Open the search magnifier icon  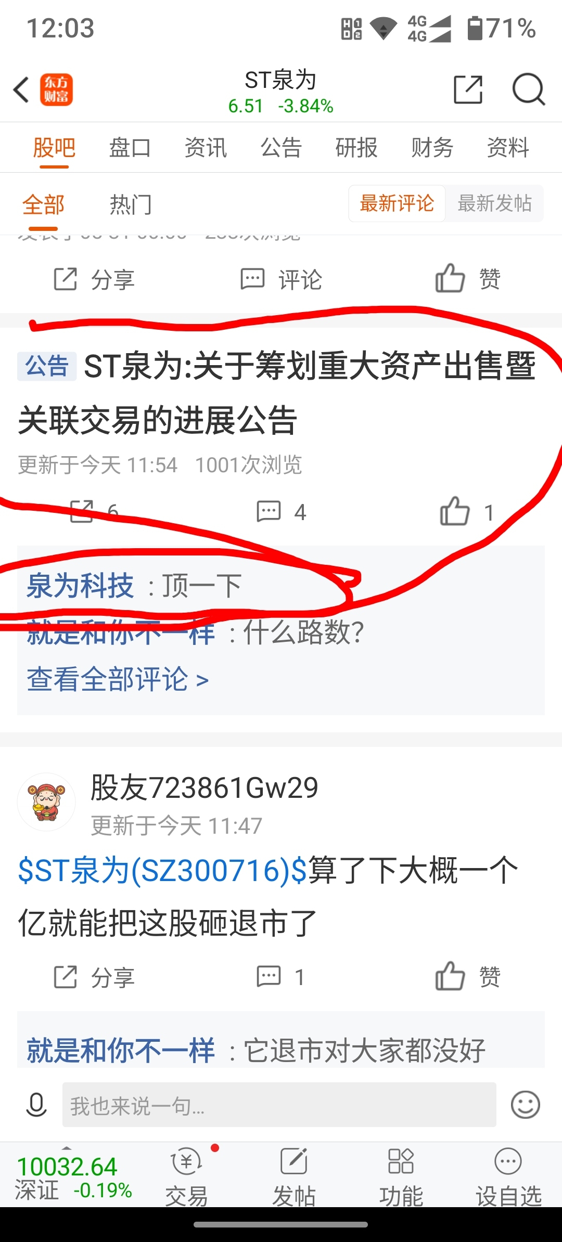click(528, 89)
